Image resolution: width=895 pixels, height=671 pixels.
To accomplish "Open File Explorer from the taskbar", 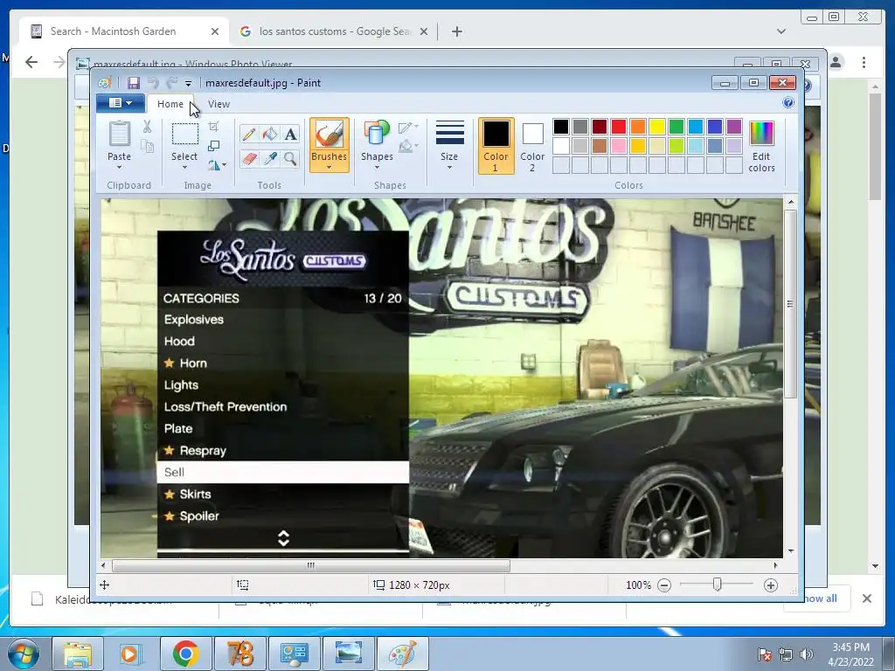I will (x=77, y=654).
